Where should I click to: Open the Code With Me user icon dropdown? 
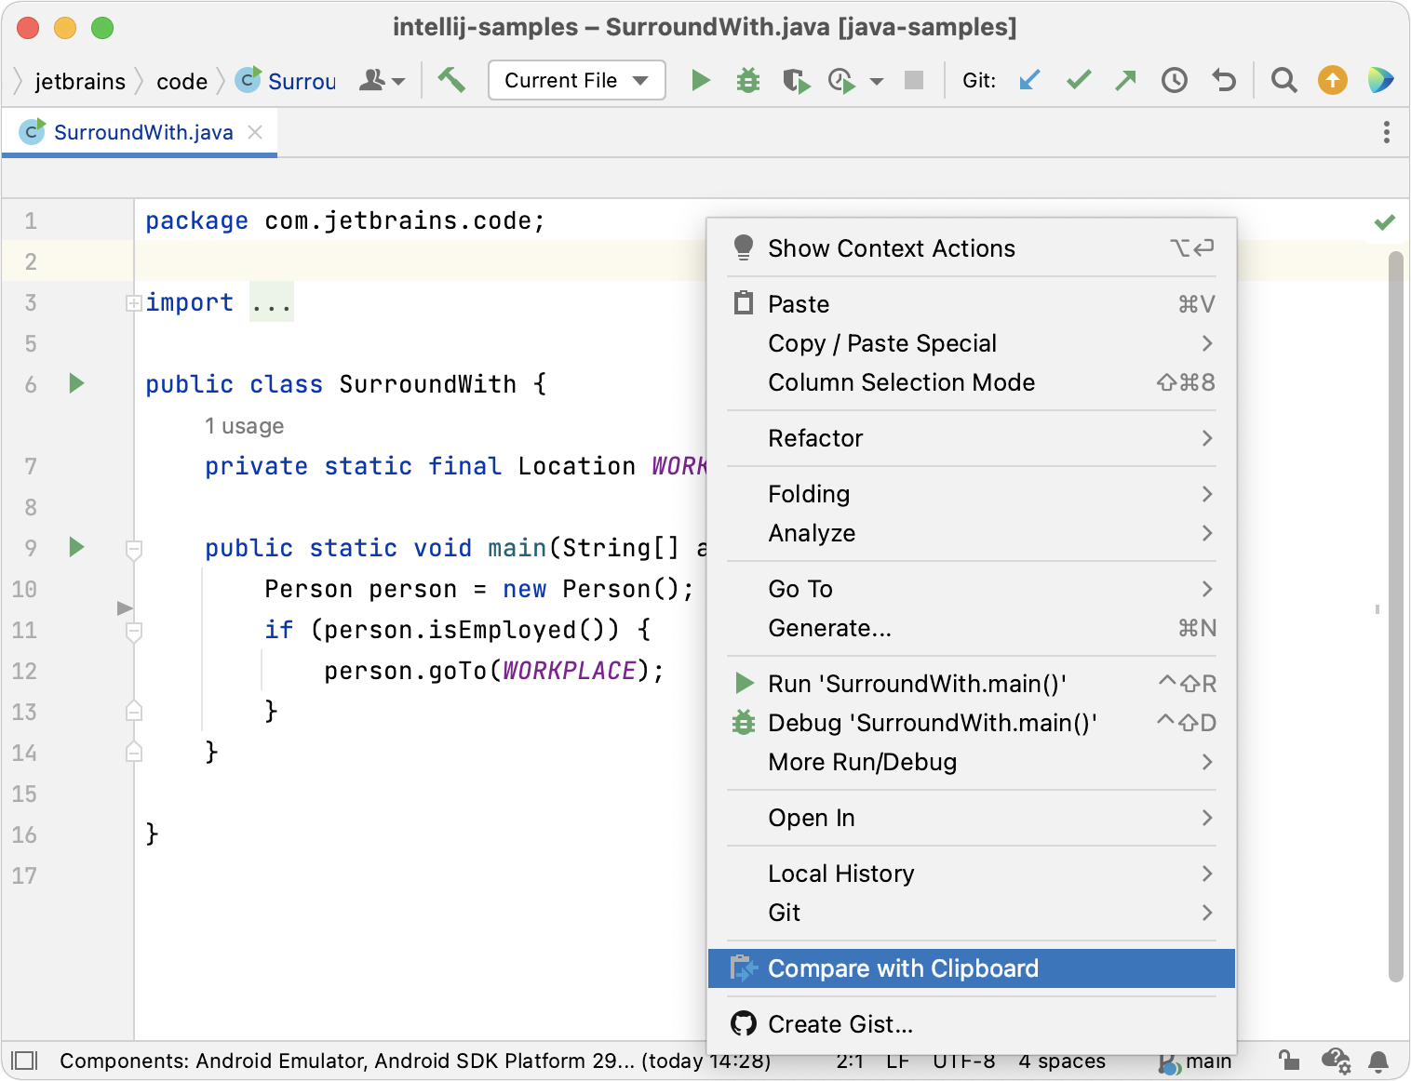point(382,81)
